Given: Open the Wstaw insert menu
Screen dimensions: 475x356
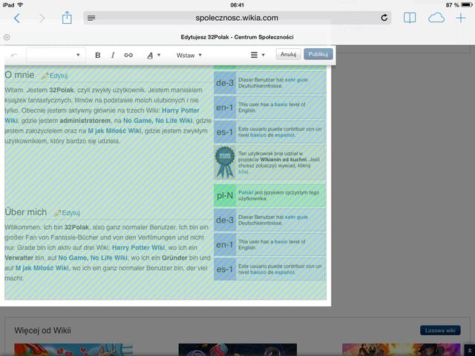Looking at the screenshot, I should click(x=189, y=55).
